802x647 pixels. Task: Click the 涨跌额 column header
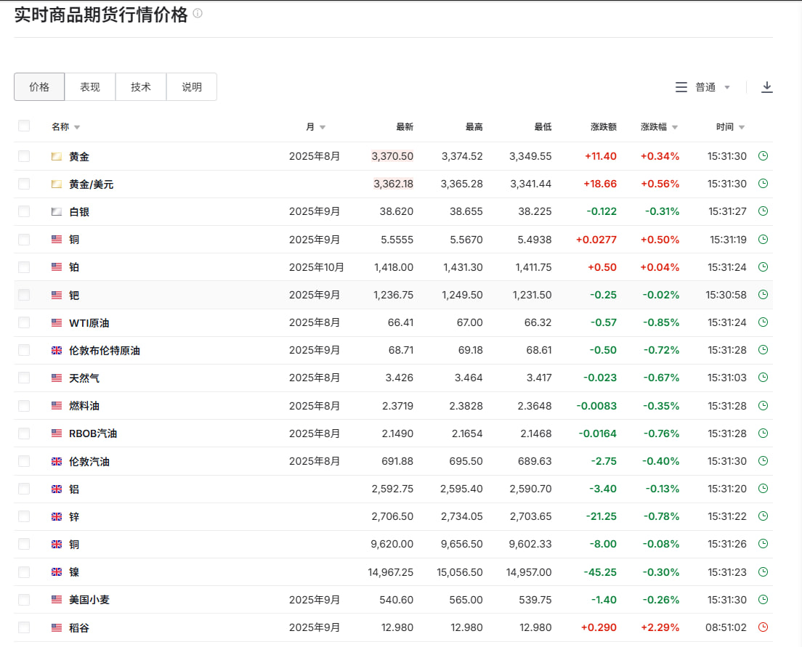pyautogui.click(x=604, y=127)
